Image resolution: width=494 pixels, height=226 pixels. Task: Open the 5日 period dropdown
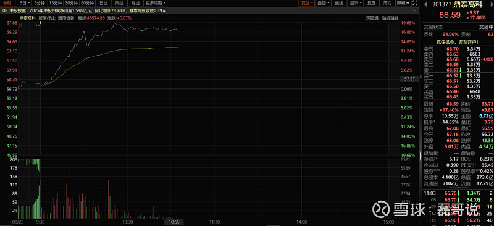[25, 3]
